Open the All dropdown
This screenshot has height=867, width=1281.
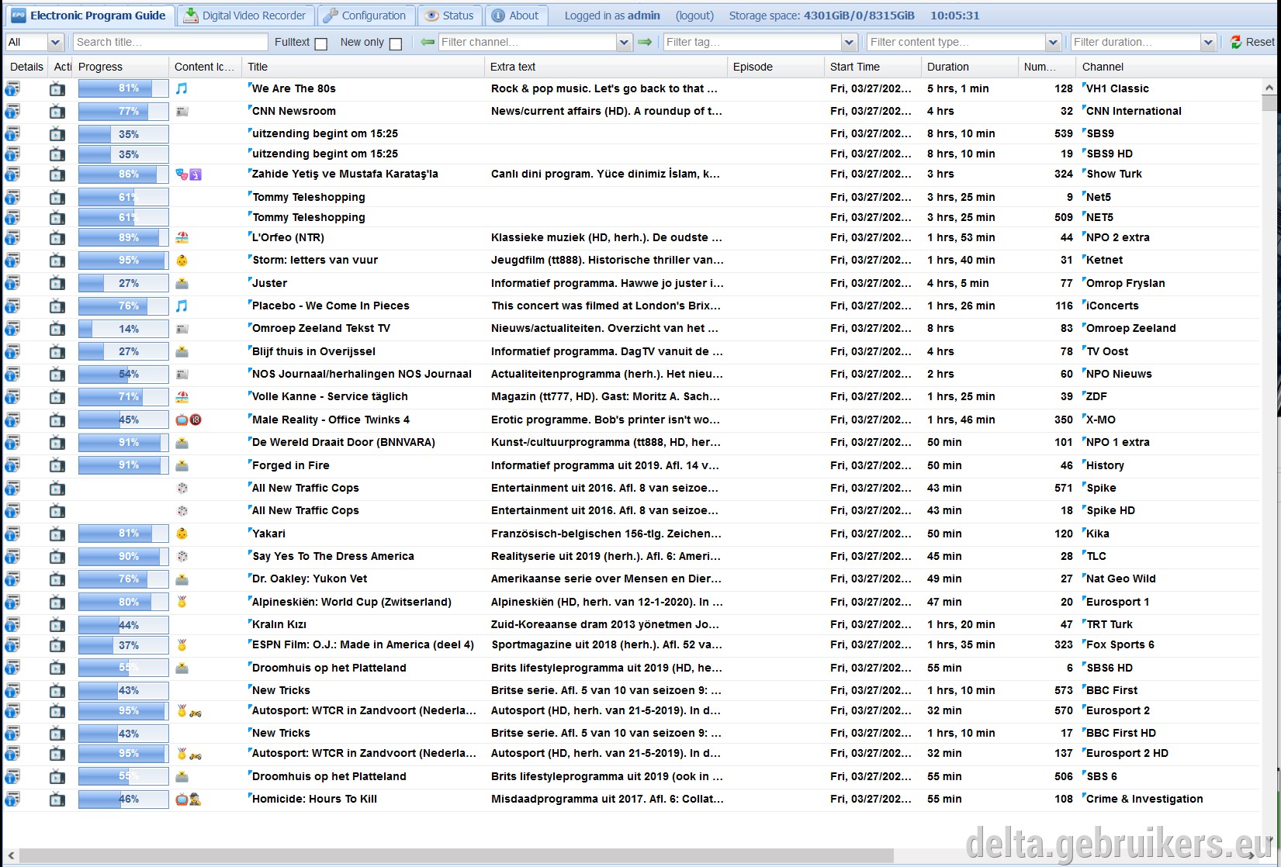(x=55, y=43)
